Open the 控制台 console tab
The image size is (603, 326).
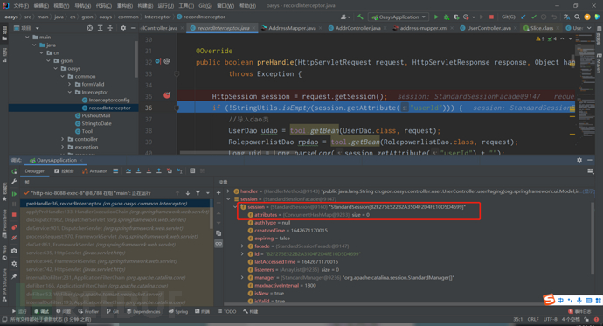64,171
